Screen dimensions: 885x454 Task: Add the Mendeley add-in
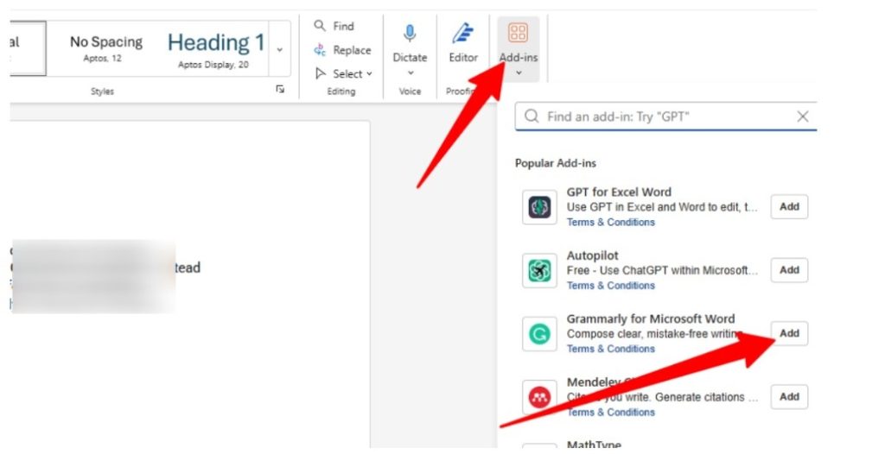pos(789,396)
